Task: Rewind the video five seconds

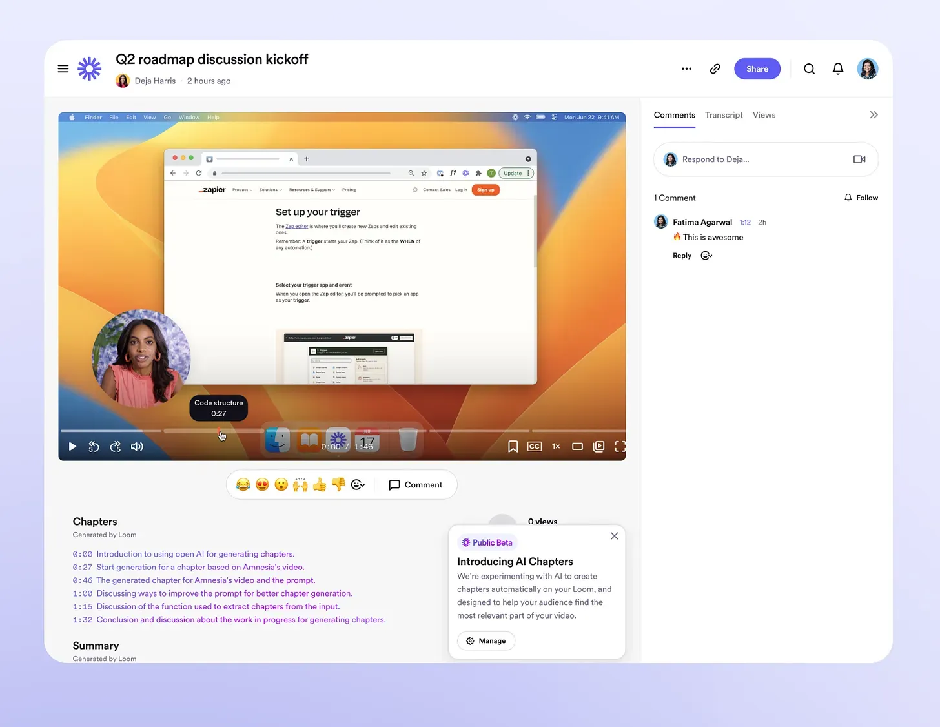Action: [x=94, y=446]
